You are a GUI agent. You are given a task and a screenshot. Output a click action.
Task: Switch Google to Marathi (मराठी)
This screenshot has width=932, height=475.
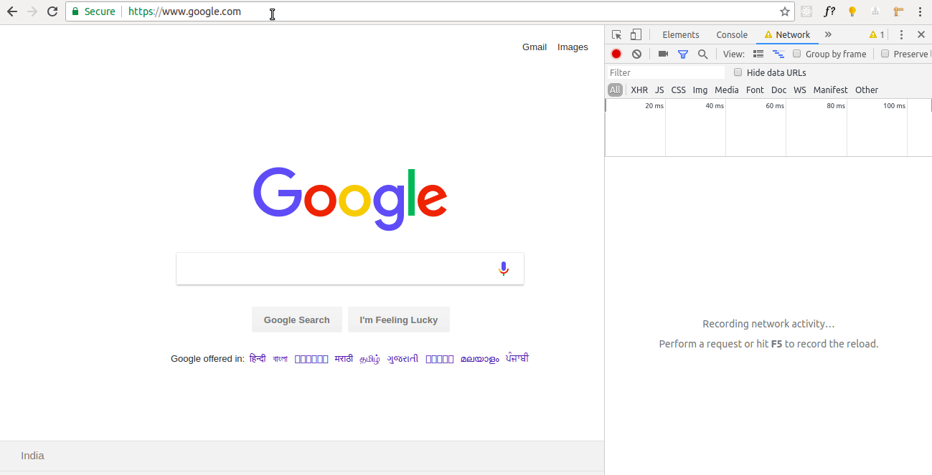coord(344,358)
